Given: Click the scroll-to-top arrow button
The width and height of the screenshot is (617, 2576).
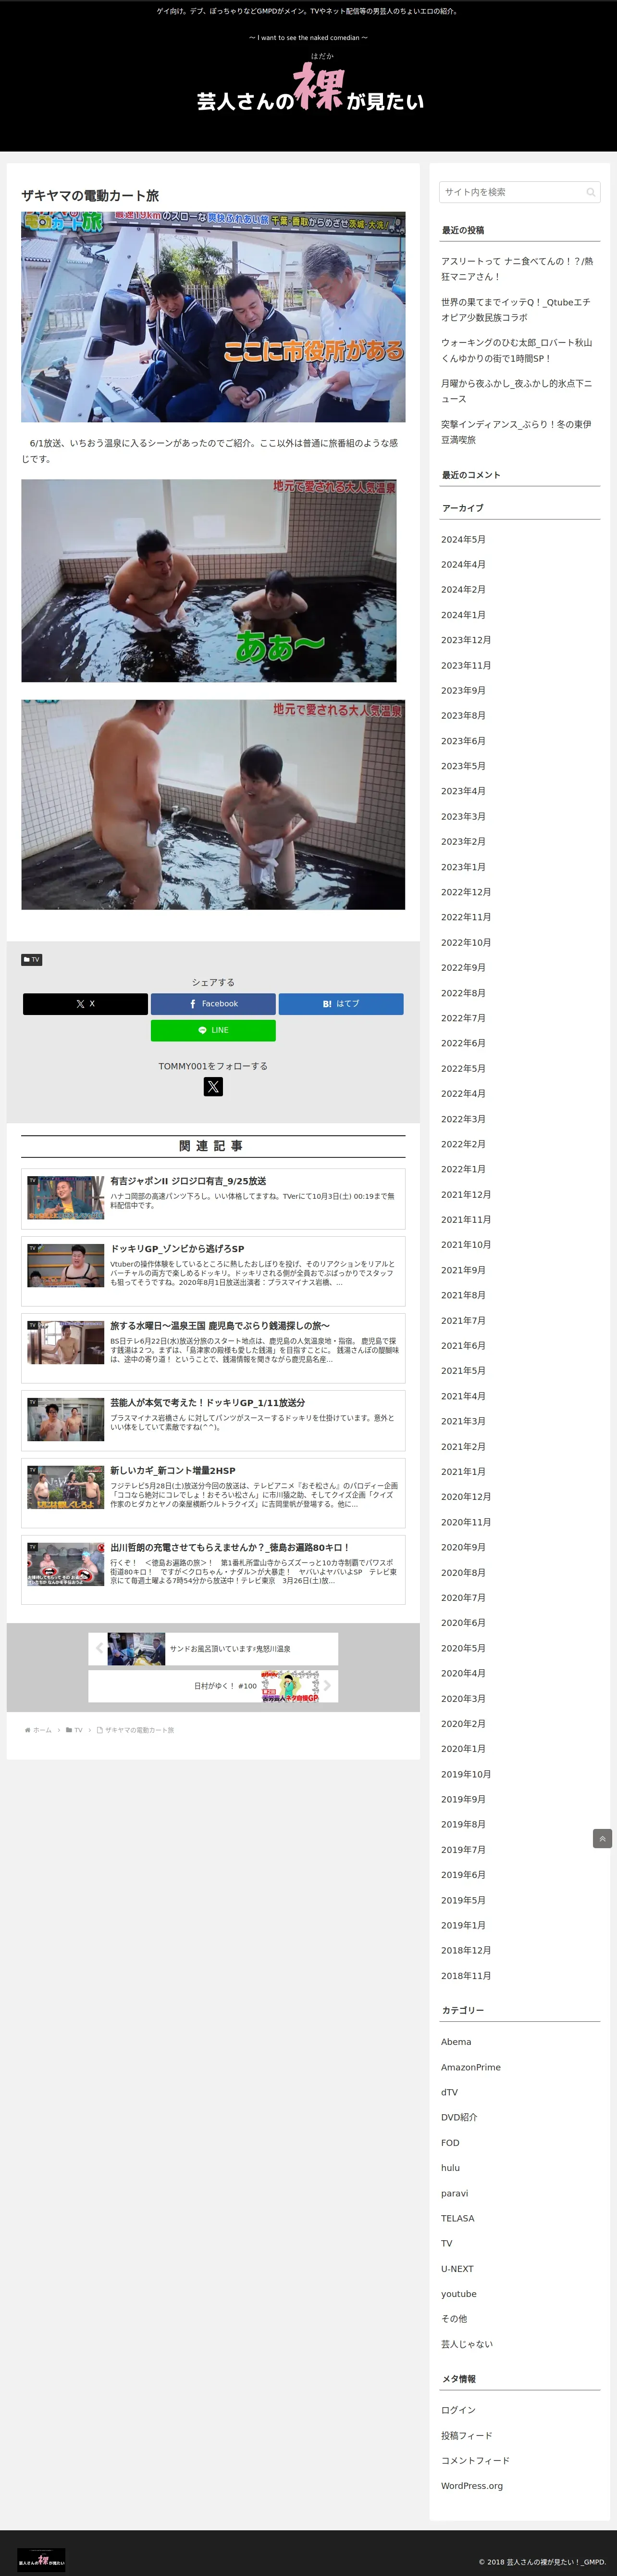Looking at the screenshot, I should click(x=602, y=1838).
